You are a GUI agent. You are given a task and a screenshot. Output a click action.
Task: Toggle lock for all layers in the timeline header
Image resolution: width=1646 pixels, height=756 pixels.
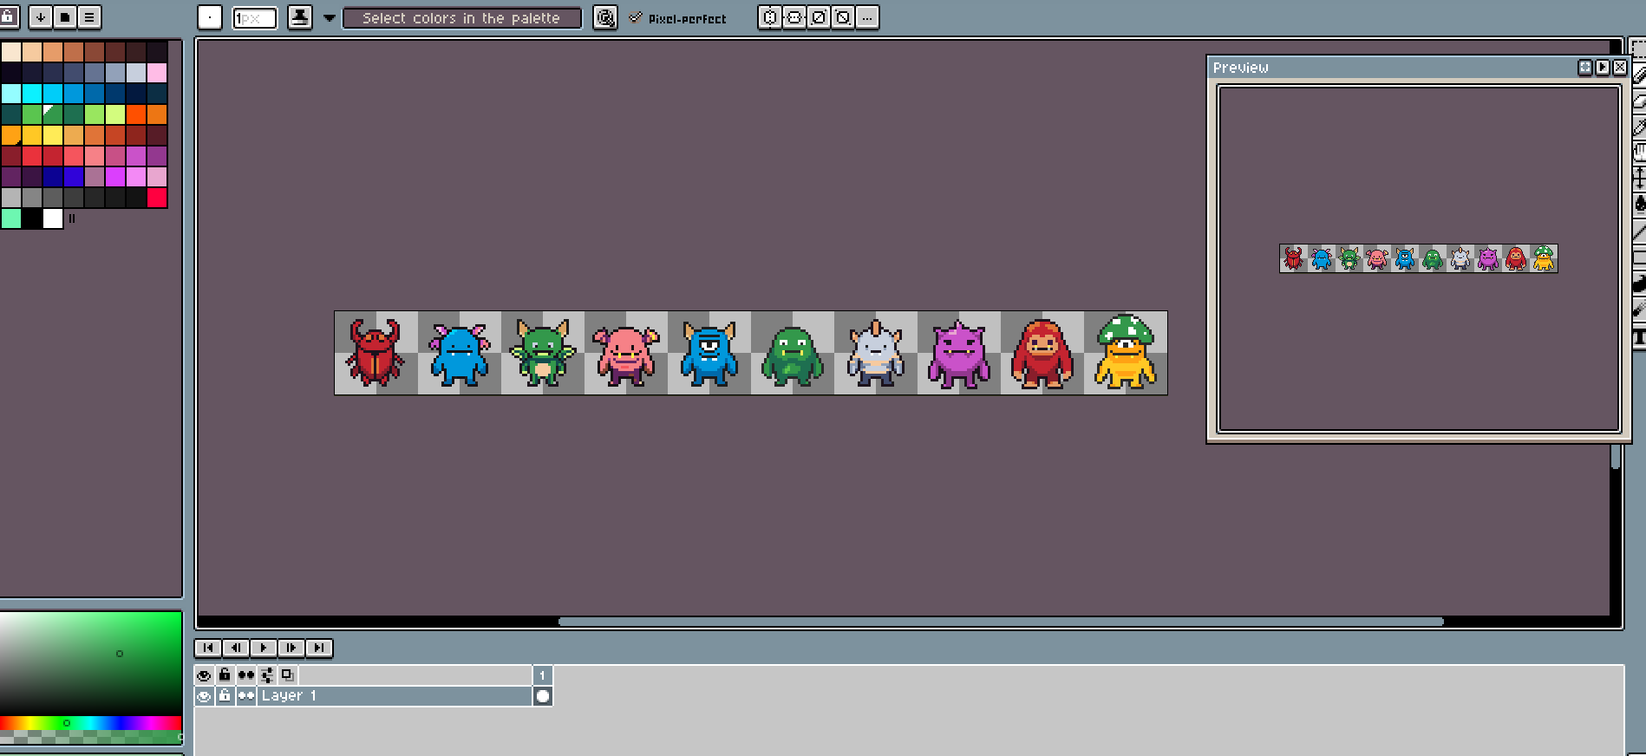(225, 675)
